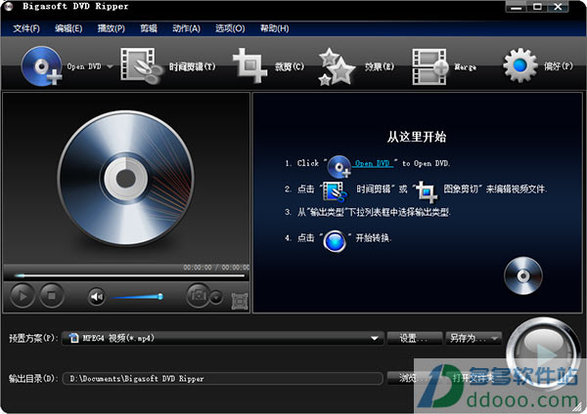
Task: Open the 选项(O) menu
Action: click(230, 28)
